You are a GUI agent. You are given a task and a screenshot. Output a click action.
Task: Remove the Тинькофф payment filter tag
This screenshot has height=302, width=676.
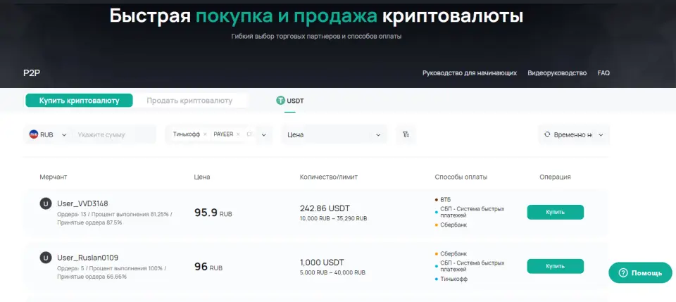click(205, 134)
